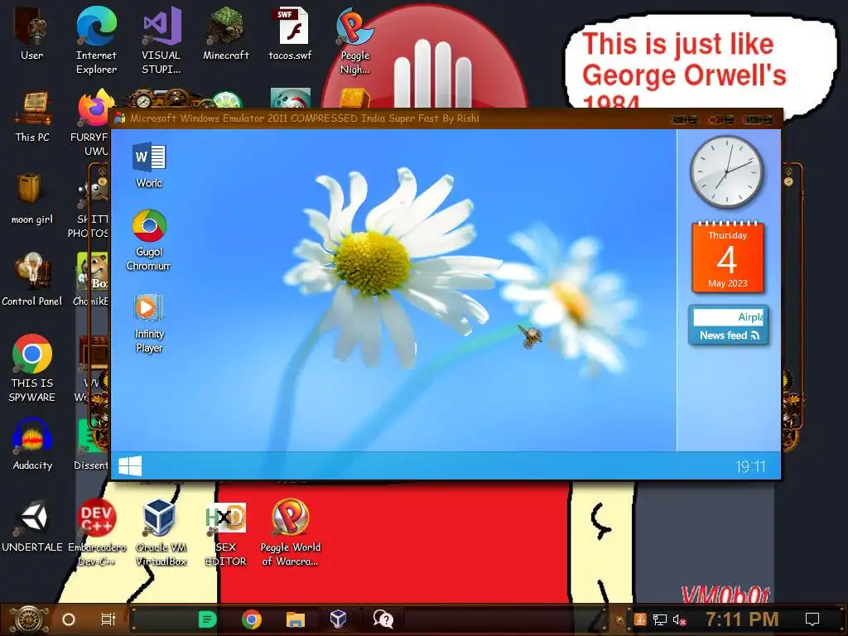This screenshot has width=848, height=636.
Task: Click the Airpla headline in the feed gadget
Action: tap(750, 317)
